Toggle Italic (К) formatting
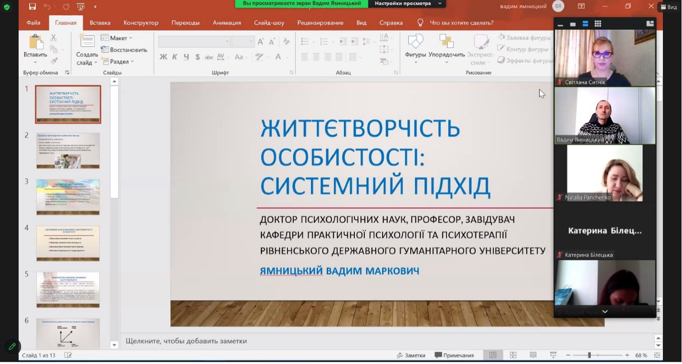Screen dimensions: 682x364 pyautogui.click(x=175, y=57)
